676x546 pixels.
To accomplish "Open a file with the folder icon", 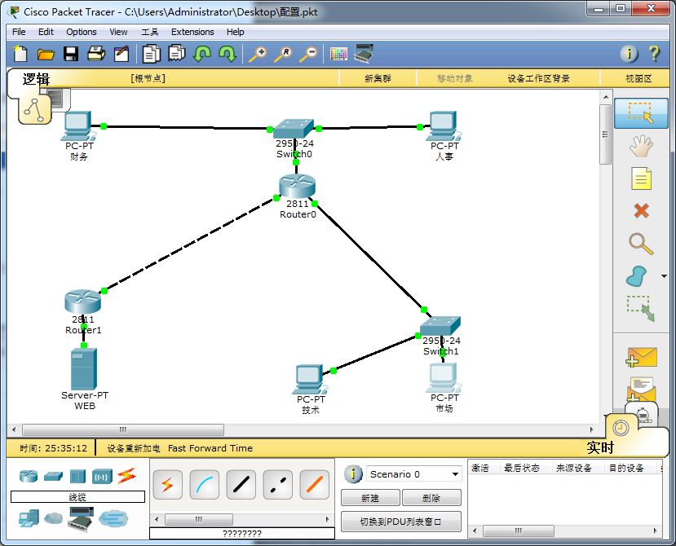I will [46, 55].
